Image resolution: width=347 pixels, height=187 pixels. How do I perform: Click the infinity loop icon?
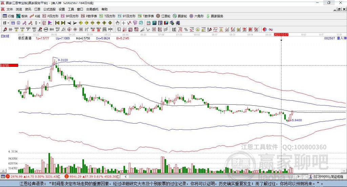pos(271,30)
